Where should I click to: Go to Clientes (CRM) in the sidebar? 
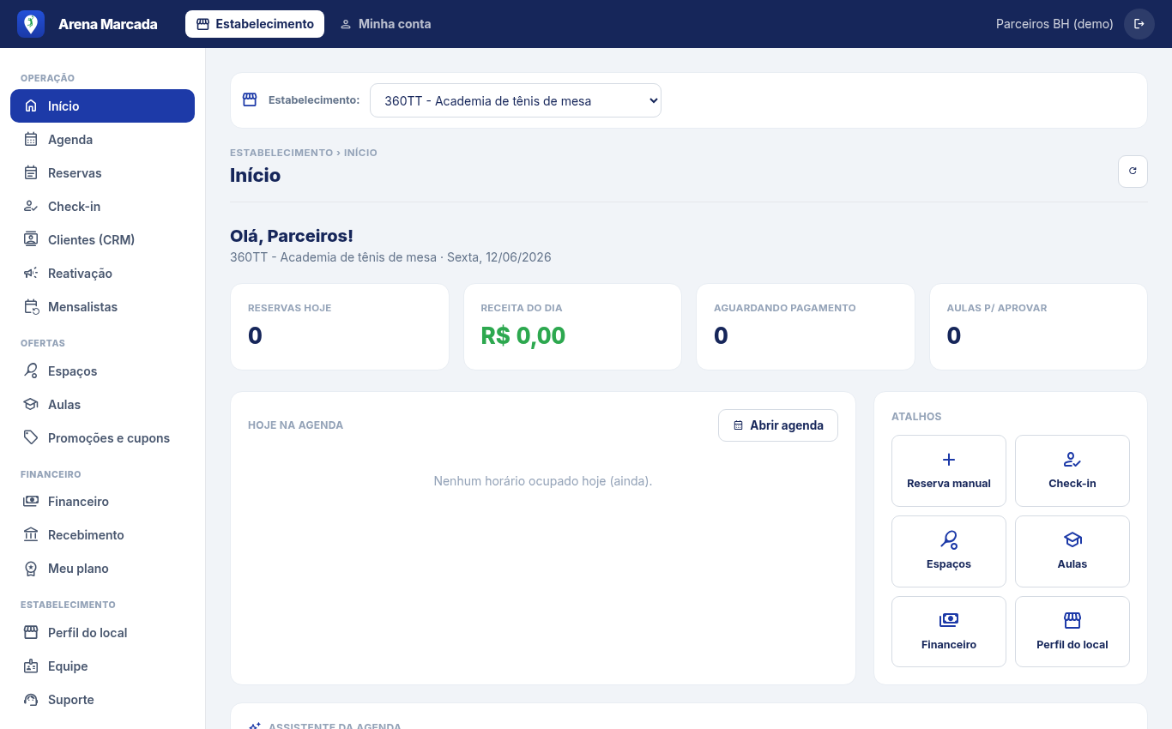coord(102,240)
